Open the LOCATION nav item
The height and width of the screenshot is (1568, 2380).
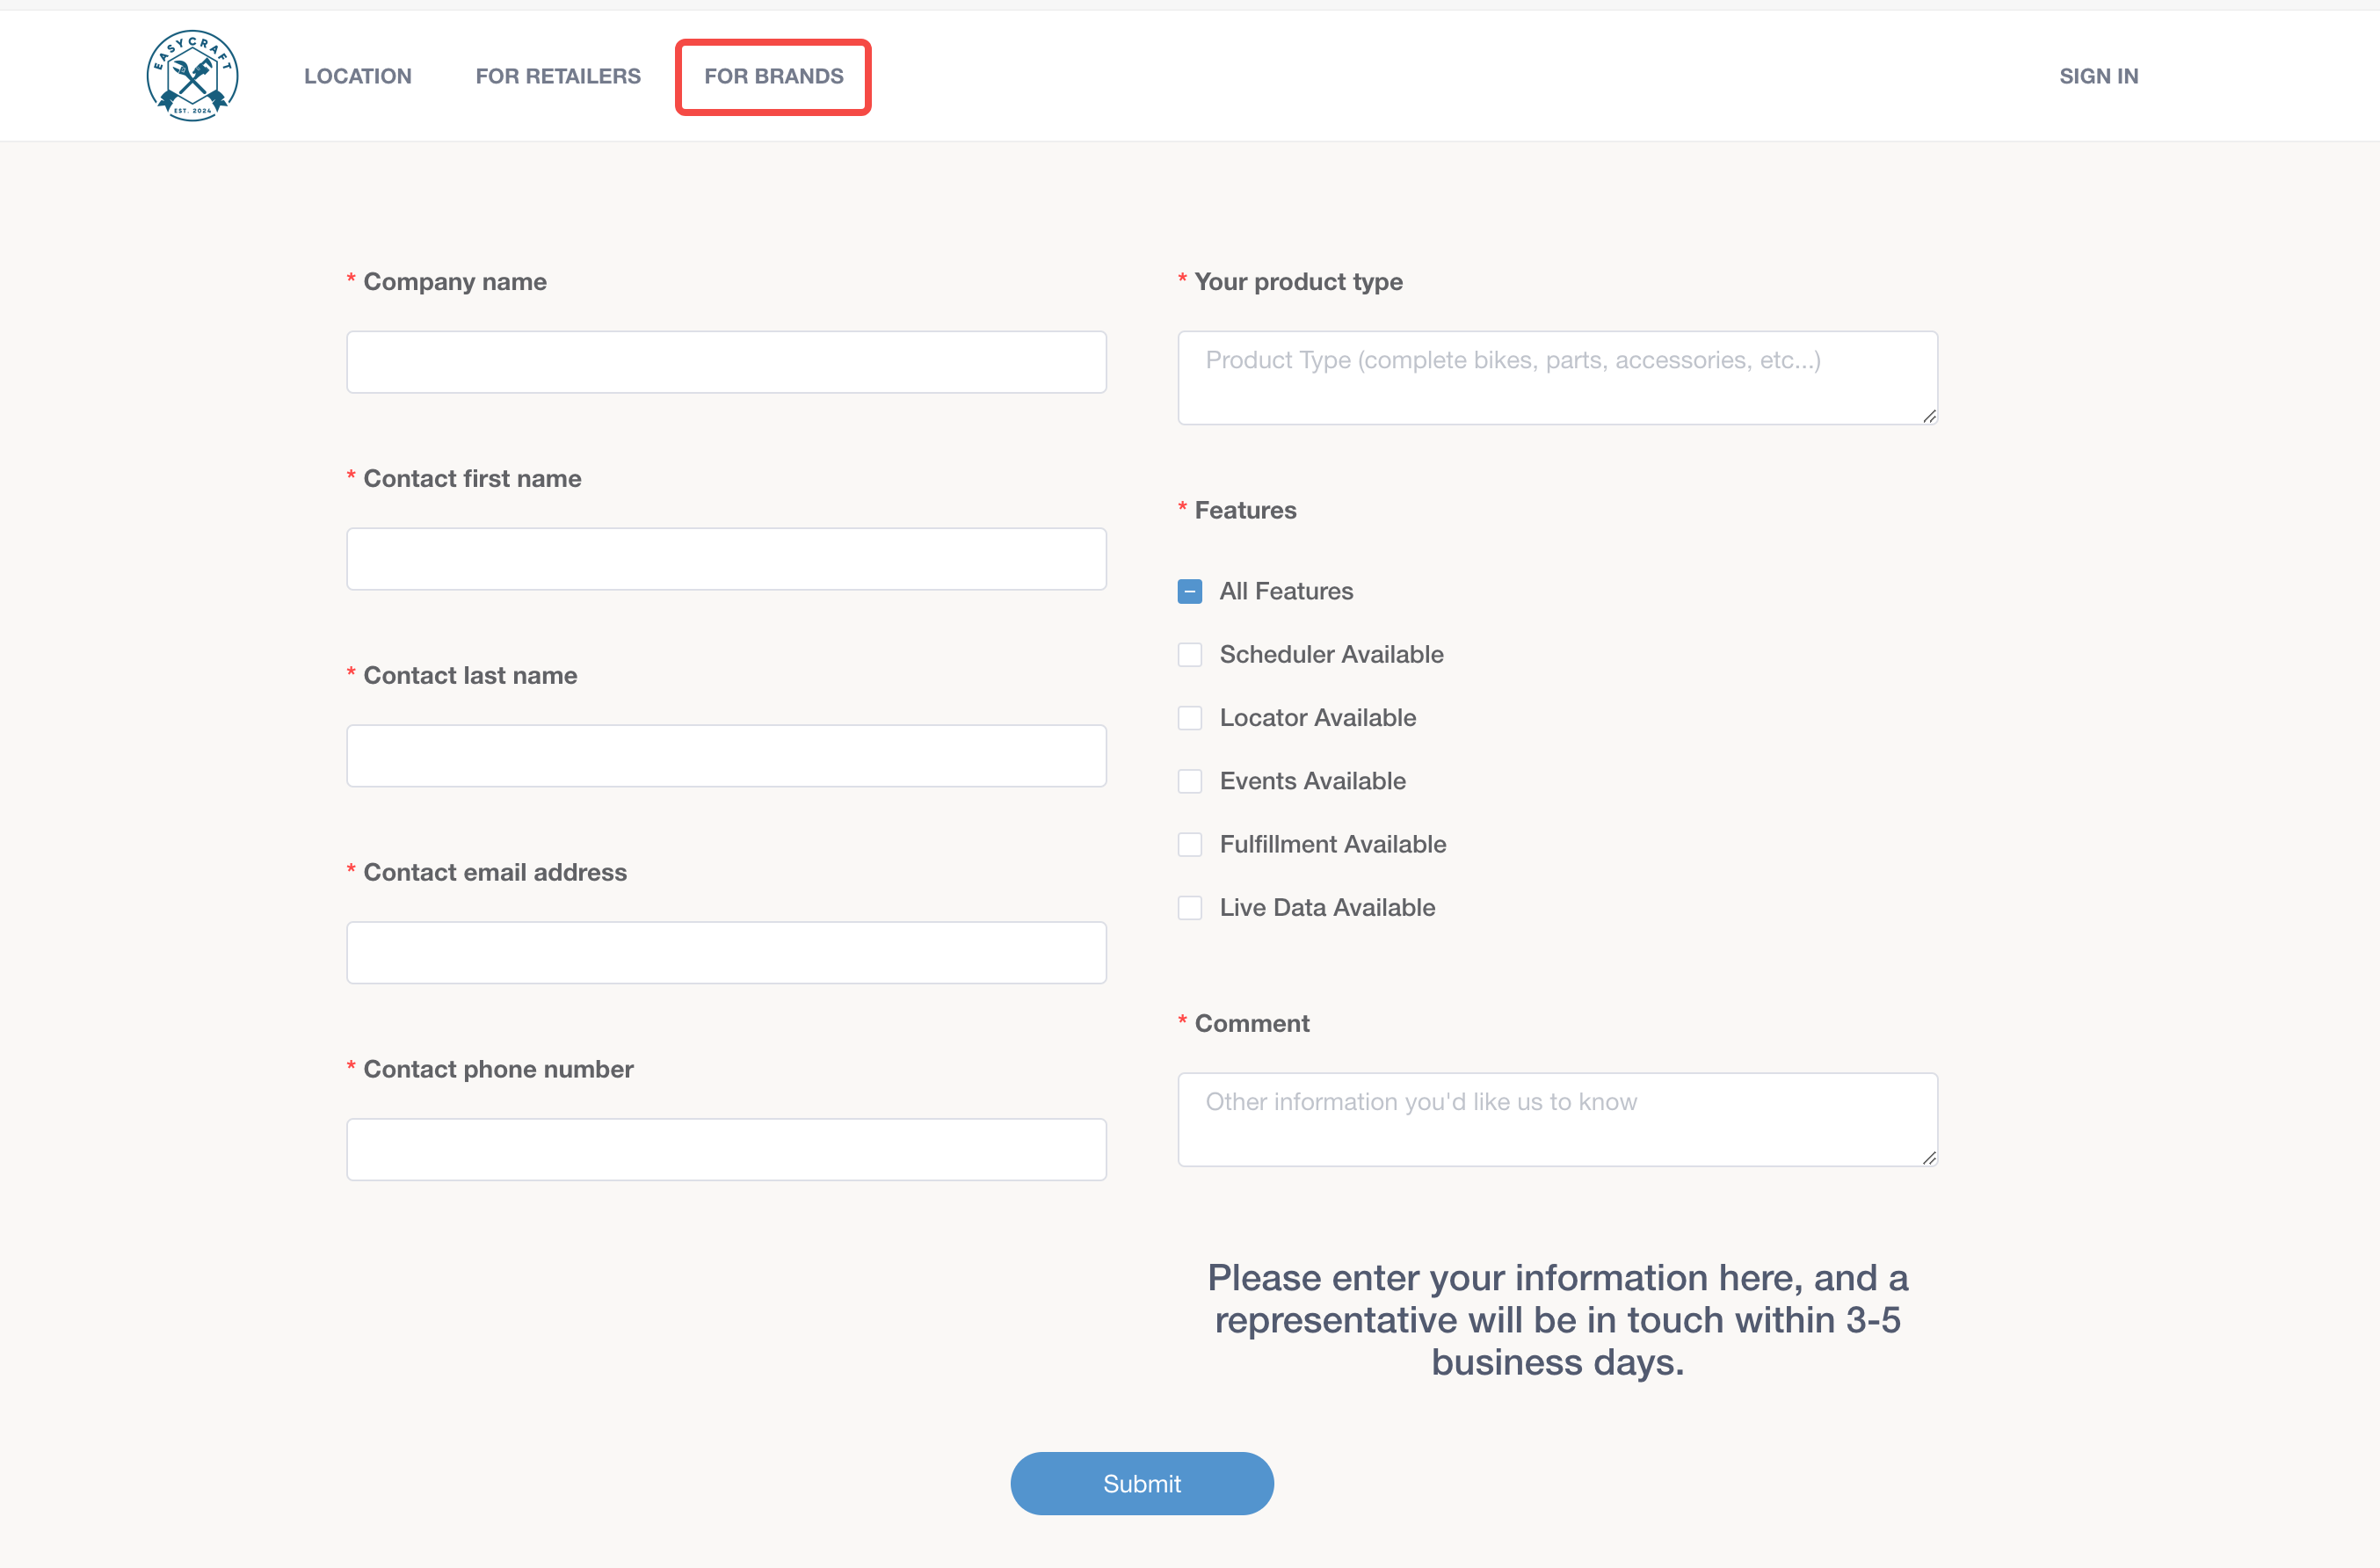point(357,76)
